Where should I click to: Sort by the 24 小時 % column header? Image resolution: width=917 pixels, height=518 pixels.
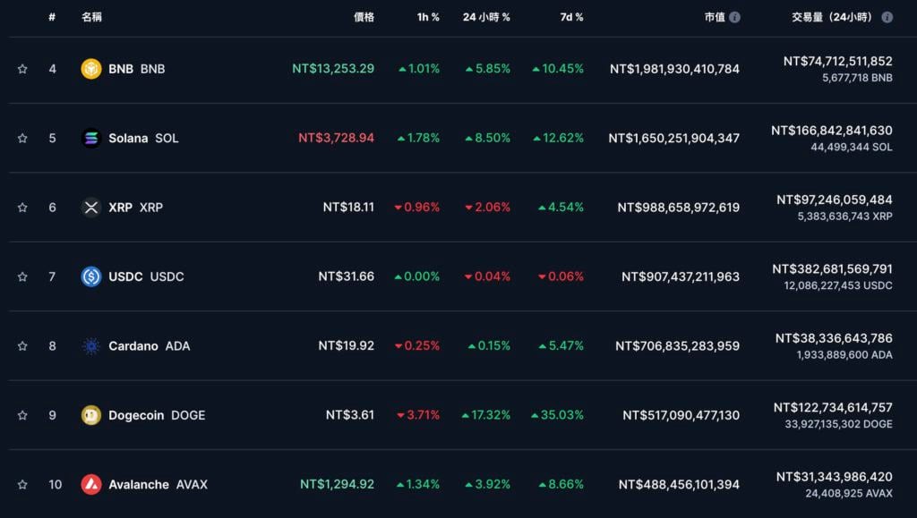[486, 17]
